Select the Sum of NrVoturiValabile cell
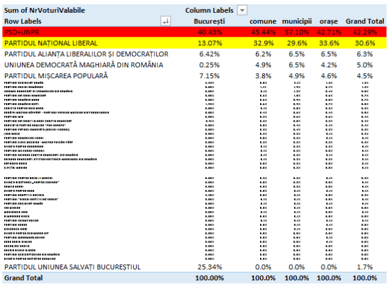The width and height of the screenshot is (392, 284). click(x=45, y=10)
